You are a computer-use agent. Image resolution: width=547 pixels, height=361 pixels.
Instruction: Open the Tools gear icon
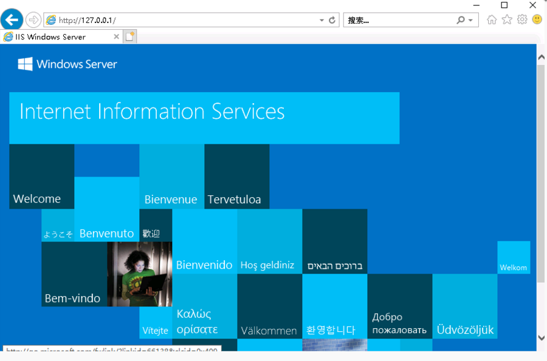[x=522, y=20]
